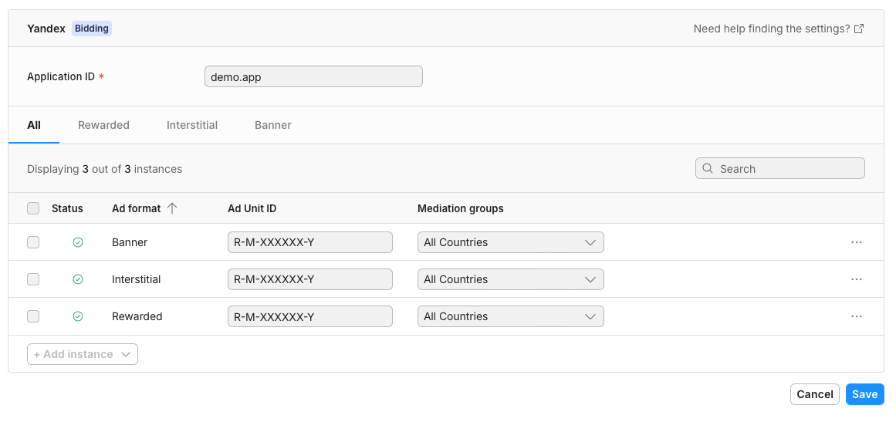
Task: Click the Rewarded ad format cell
Action: [x=137, y=316]
